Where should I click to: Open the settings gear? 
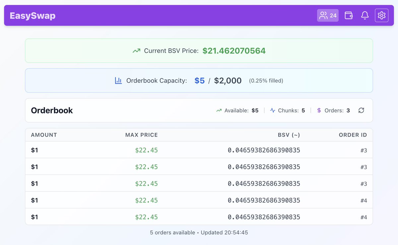click(x=381, y=15)
